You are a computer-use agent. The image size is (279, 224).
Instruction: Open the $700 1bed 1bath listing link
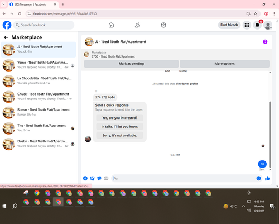[x=113, y=56]
